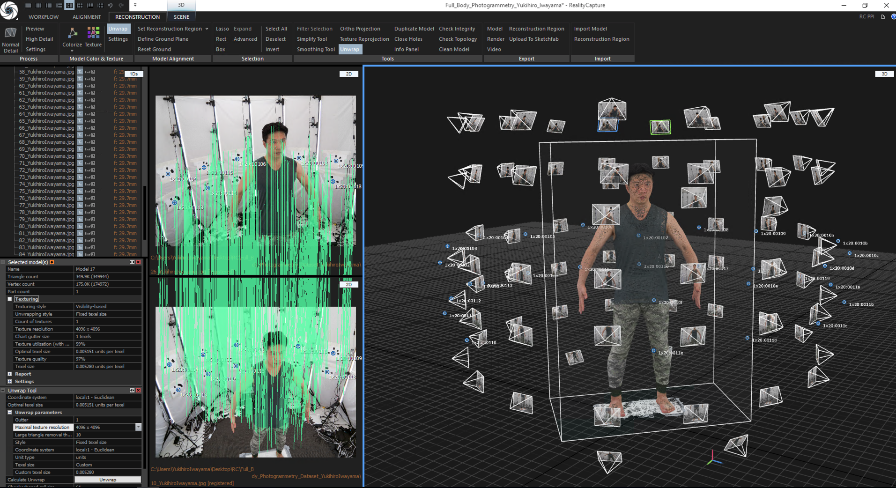Click the Check Topology button
Image resolution: width=896 pixels, height=488 pixels.
pos(458,39)
